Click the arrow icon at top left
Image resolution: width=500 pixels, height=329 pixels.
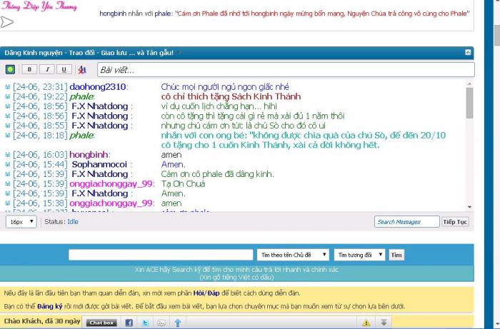7,21
